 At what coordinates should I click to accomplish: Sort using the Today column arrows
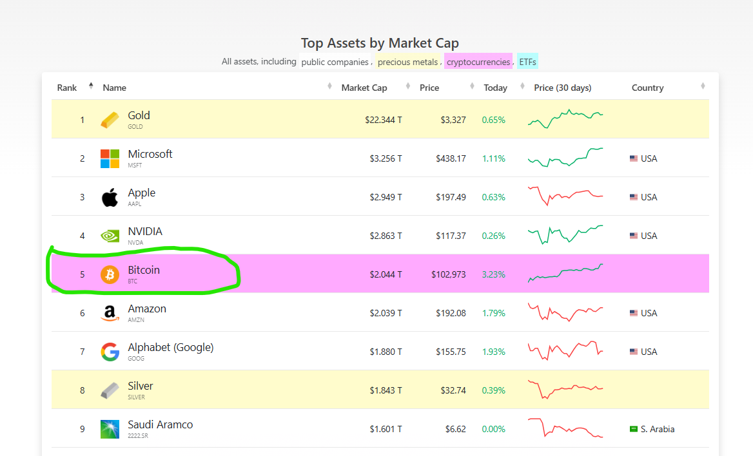[x=522, y=86]
